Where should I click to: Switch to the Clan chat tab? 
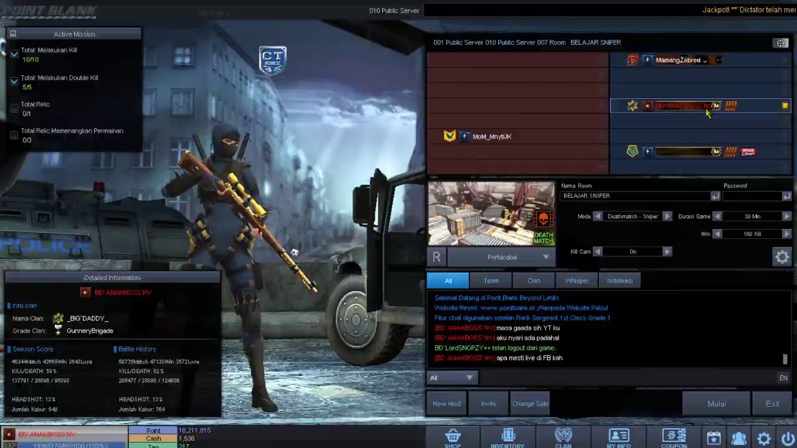[x=534, y=281]
